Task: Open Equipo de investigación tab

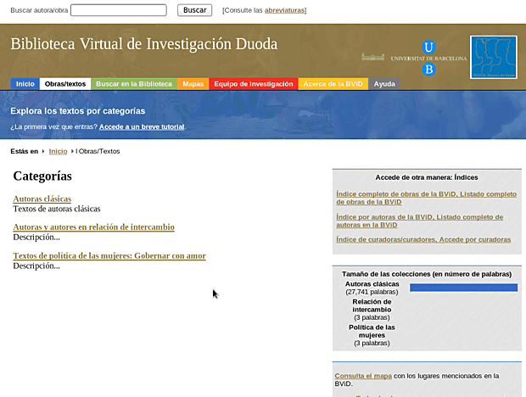Action: pos(254,84)
